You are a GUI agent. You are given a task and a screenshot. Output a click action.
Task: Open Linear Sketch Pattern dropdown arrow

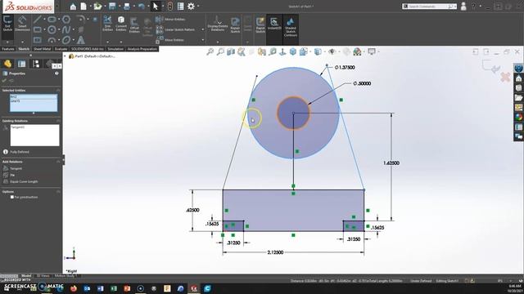point(203,29)
